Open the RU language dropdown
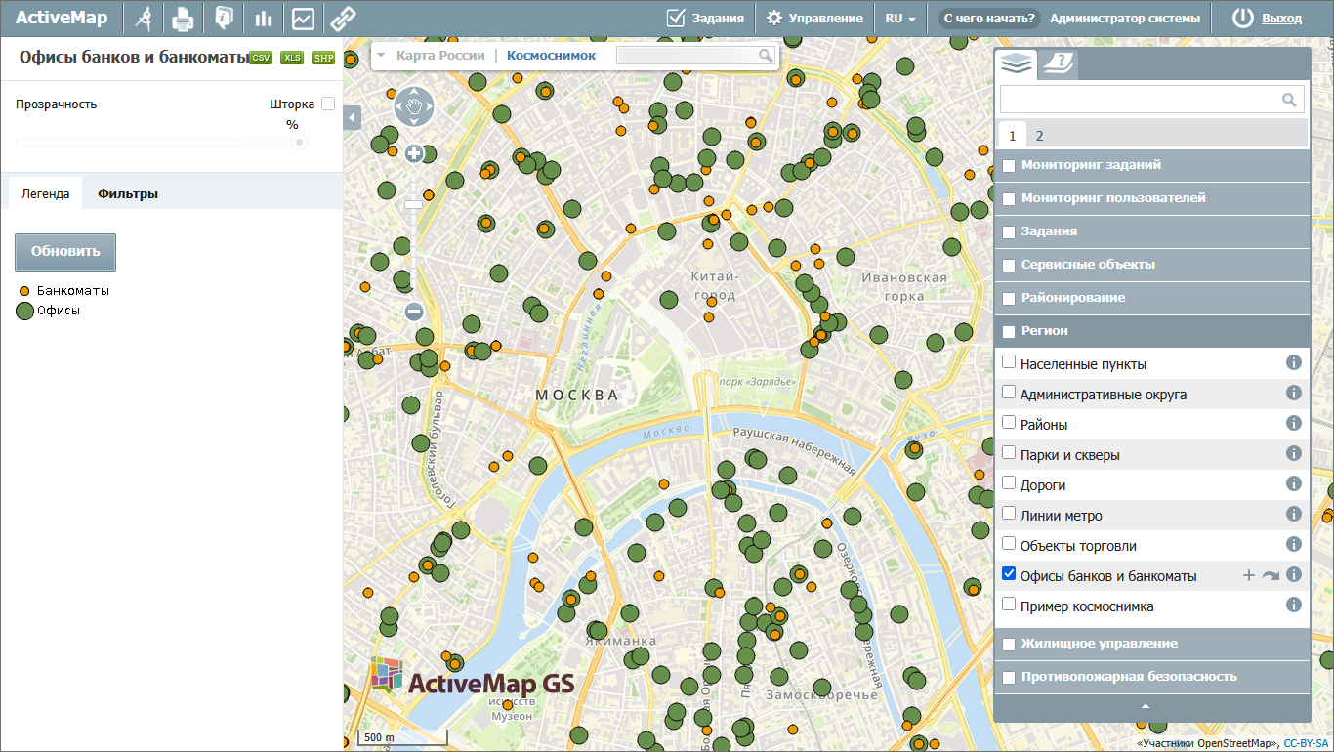The width and height of the screenshot is (1334, 752). 899,18
